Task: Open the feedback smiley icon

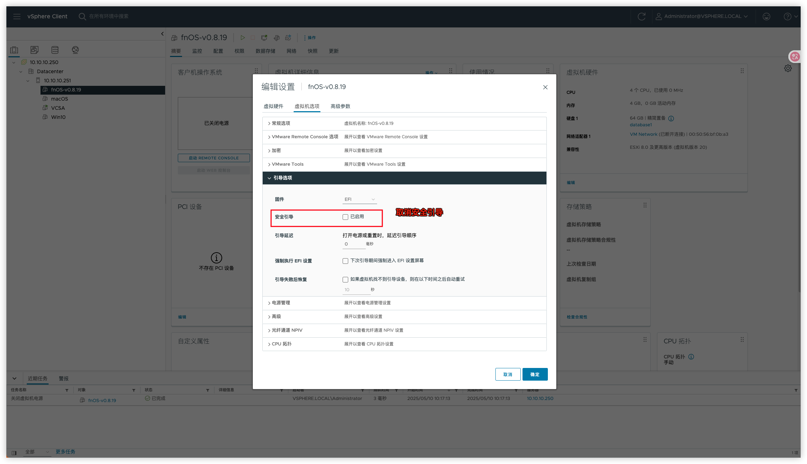Action: [x=767, y=16]
